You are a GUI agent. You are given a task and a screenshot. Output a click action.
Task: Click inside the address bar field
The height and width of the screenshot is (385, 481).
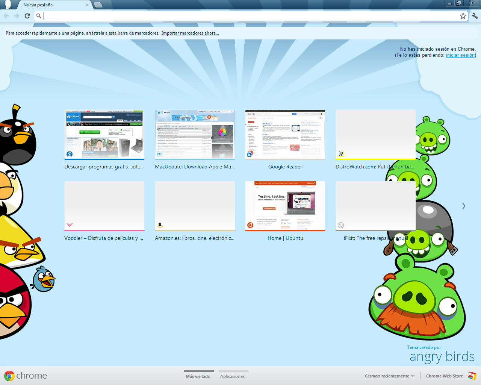coord(251,16)
